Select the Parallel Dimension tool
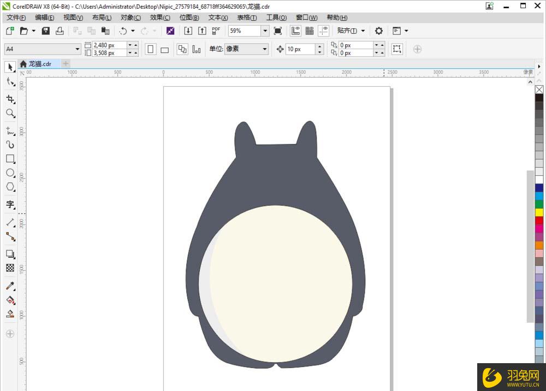This screenshot has width=546, height=391. (x=10, y=222)
